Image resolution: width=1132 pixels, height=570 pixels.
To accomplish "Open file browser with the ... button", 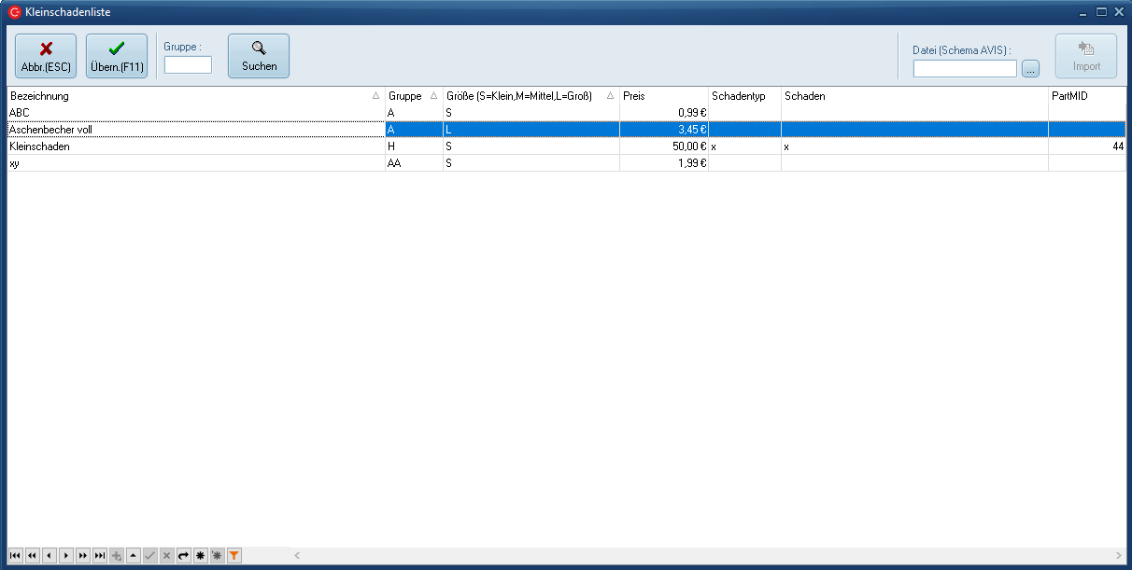I will click(1030, 68).
